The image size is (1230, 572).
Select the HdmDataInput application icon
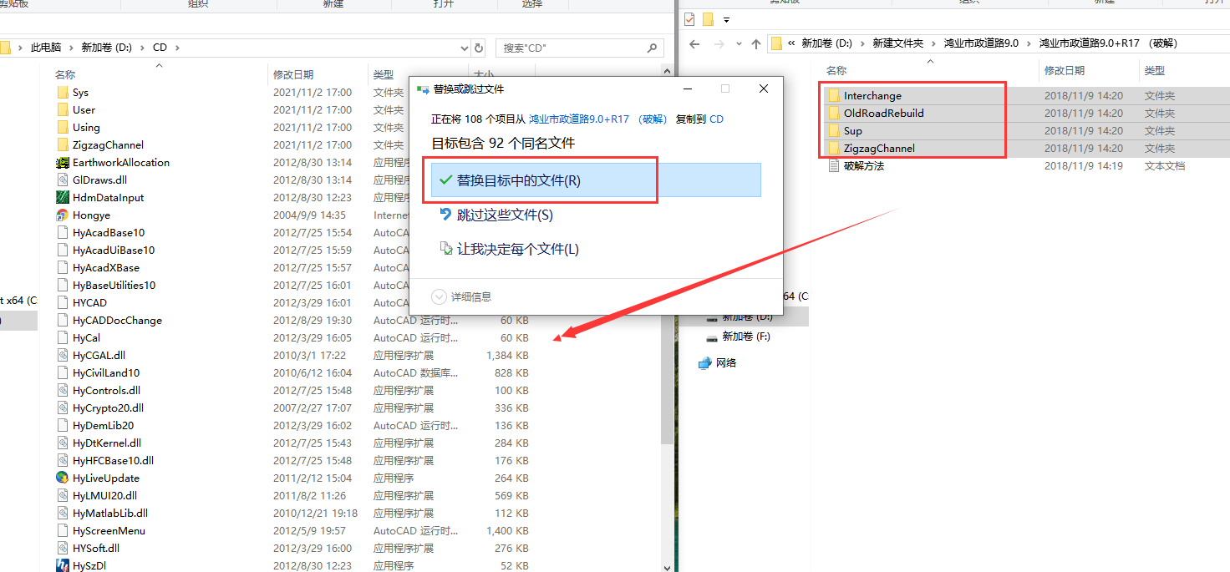click(x=63, y=198)
